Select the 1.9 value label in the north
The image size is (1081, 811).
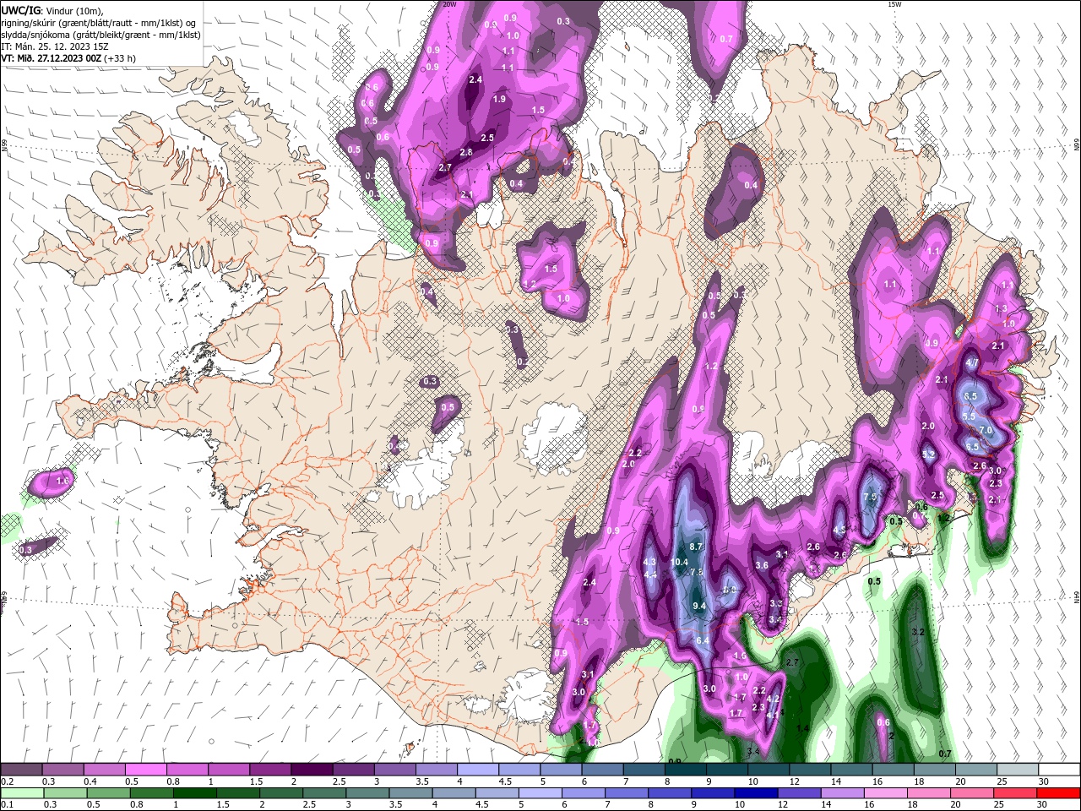pyautogui.click(x=499, y=99)
